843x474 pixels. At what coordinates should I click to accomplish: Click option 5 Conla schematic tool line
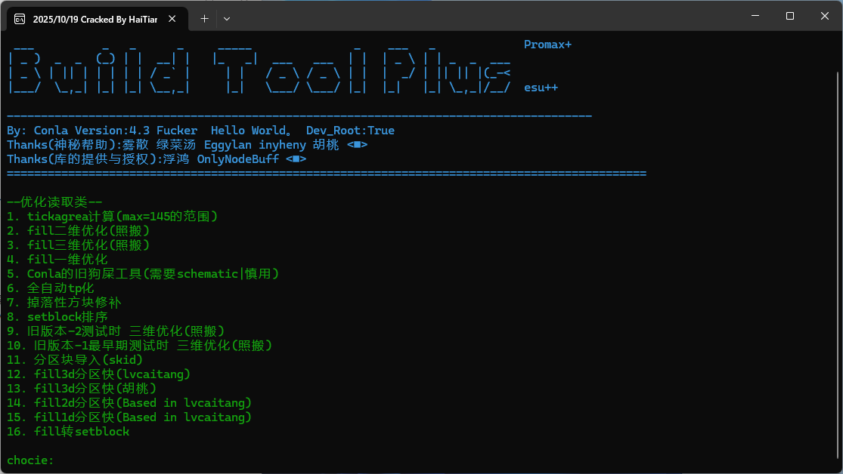click(143, 274)
